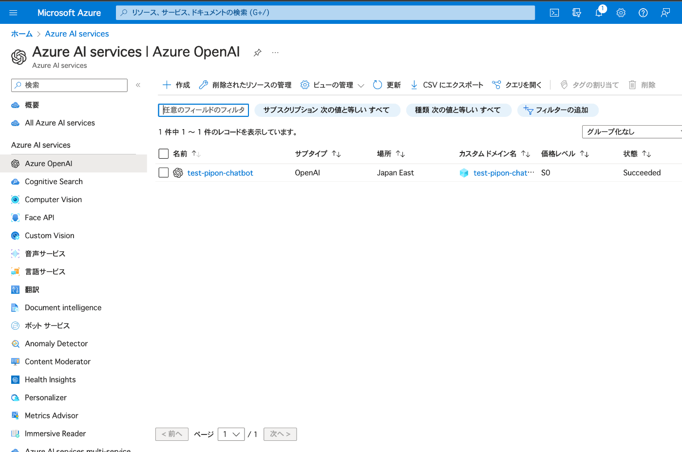
Task: Focus the 任意のフィールドのフィルター box
Action: pos(204,110)
